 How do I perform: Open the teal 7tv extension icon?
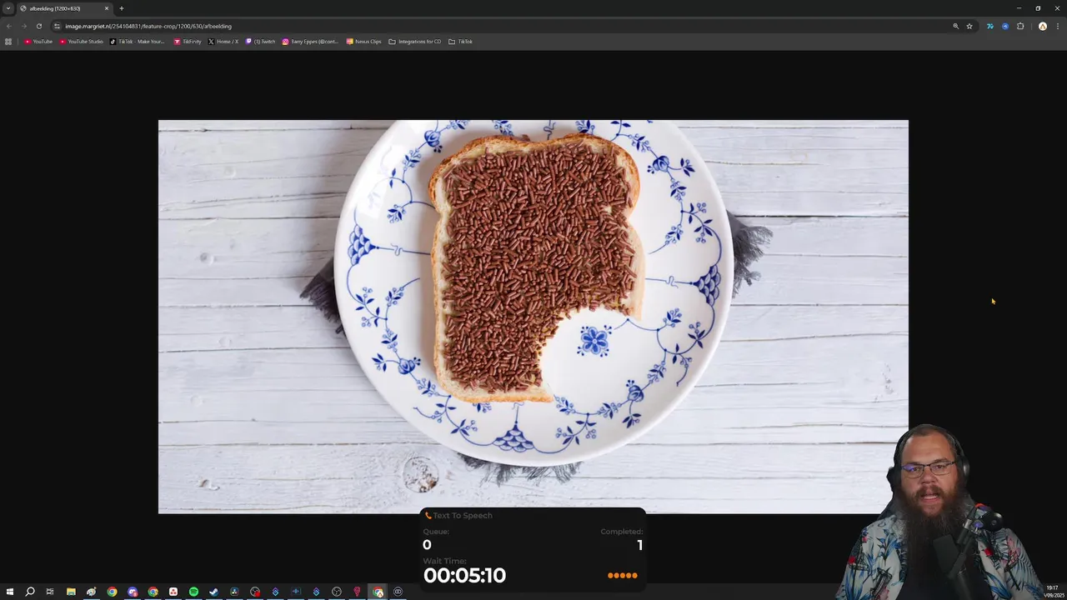point(990,26)
